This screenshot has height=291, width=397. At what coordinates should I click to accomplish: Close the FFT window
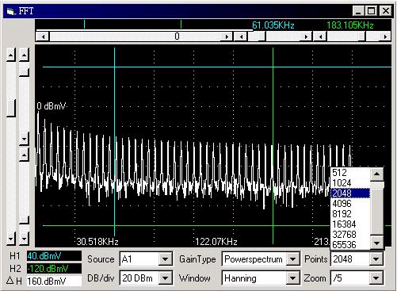click(385, 11)
